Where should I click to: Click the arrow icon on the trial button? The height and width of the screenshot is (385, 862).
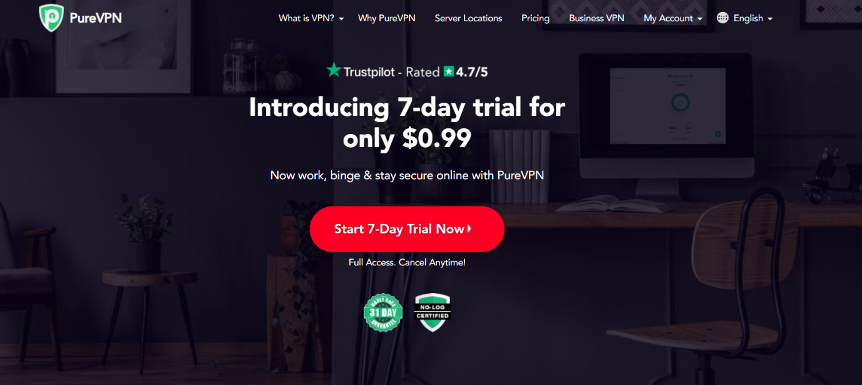[x=469, y=229]
